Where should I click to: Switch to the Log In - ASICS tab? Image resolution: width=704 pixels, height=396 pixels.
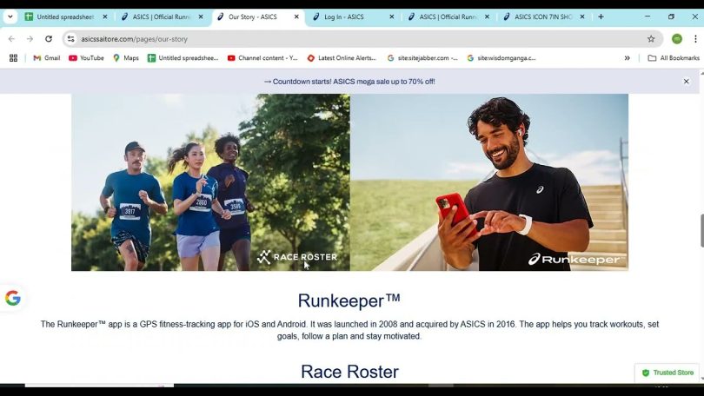tap(344, 16)
